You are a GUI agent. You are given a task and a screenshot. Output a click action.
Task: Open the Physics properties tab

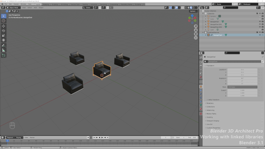click(x=201, y=98)
